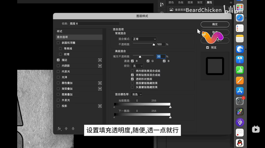Click 下一图层 black point slider handle
265x148 pixels.
coord(114,117)
